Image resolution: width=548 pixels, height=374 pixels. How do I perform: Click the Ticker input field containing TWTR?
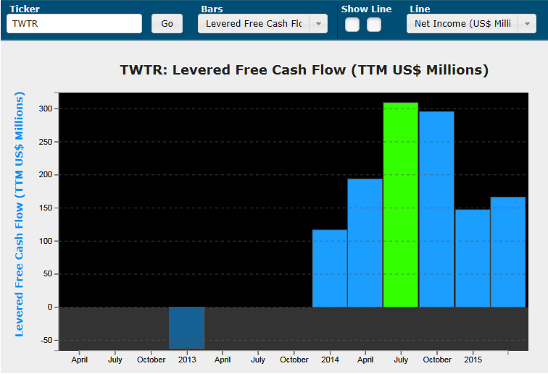coord(74,24)
